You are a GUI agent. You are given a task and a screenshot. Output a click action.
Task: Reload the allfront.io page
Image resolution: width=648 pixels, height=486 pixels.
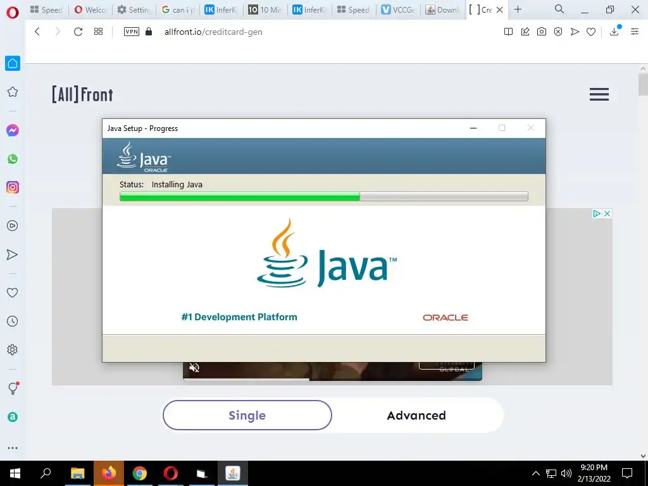tap(78, 32)
